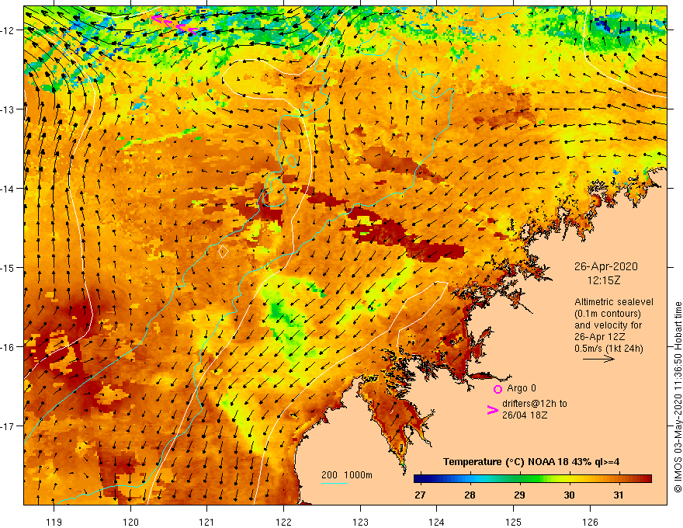
Task: Click the 'Temperature (°C) NOAA 18 43% ql>=4' title
Action: click(x=532, y=462)
